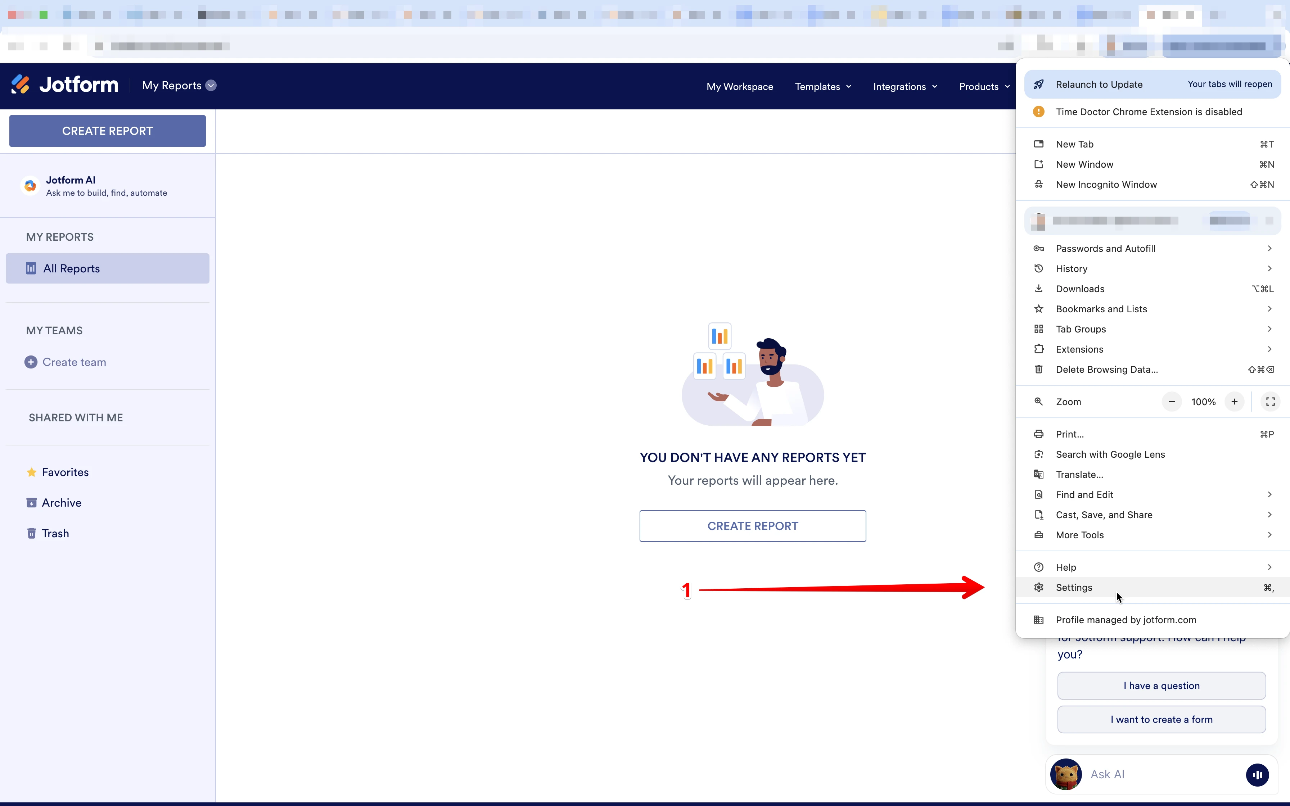Click the Jotform AI avatar
The width and height of the screenshot is (1290, 806).
(x=30, y=186)
